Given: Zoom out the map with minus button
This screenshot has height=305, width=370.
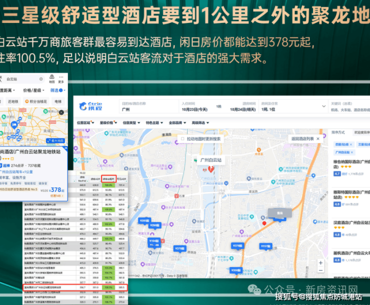Looking at the screenshot, I should coord(320,270).
